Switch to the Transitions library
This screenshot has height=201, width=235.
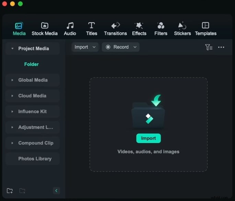(115, 29)
